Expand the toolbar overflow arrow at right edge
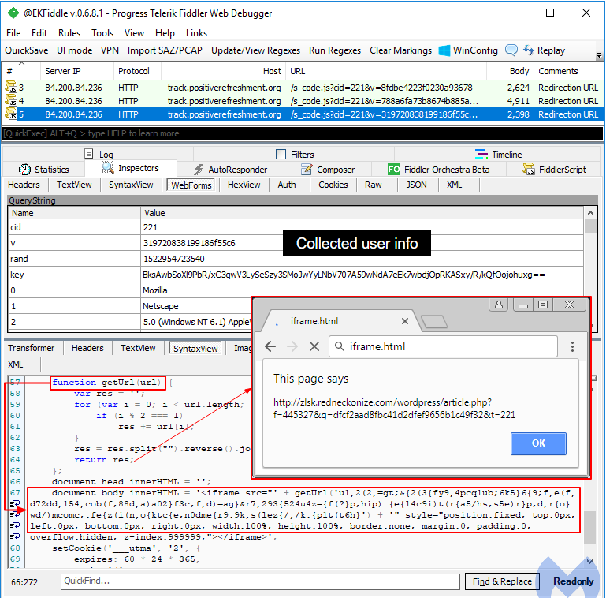Screen dimensions: 606x598 coord(599,55)
